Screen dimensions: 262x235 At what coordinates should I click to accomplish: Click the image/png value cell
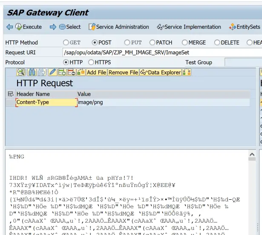click(164, 102)
